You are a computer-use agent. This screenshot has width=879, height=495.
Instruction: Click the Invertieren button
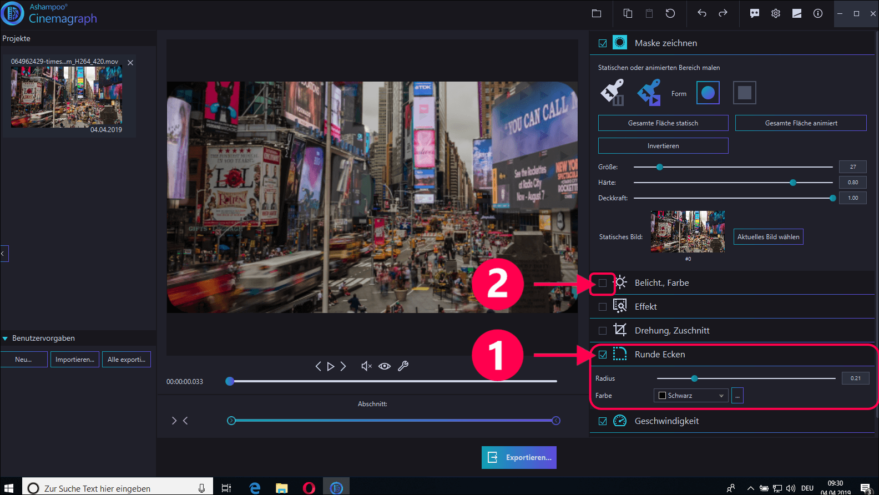(663, 146)
